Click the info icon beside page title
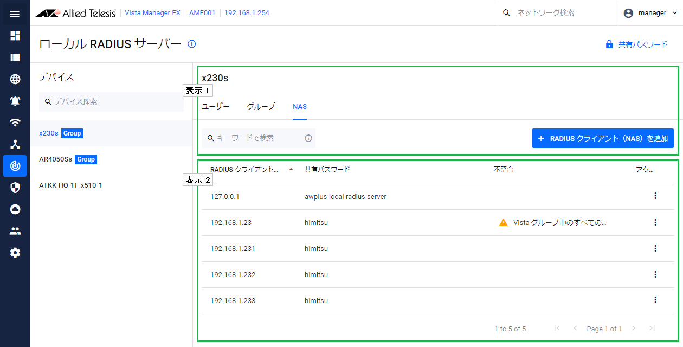 191,44
